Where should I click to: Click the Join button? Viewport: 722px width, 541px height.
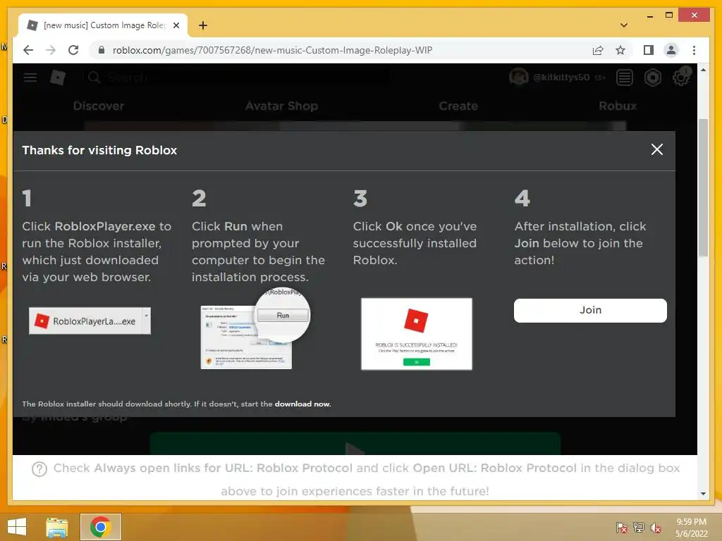pos(590,311)
